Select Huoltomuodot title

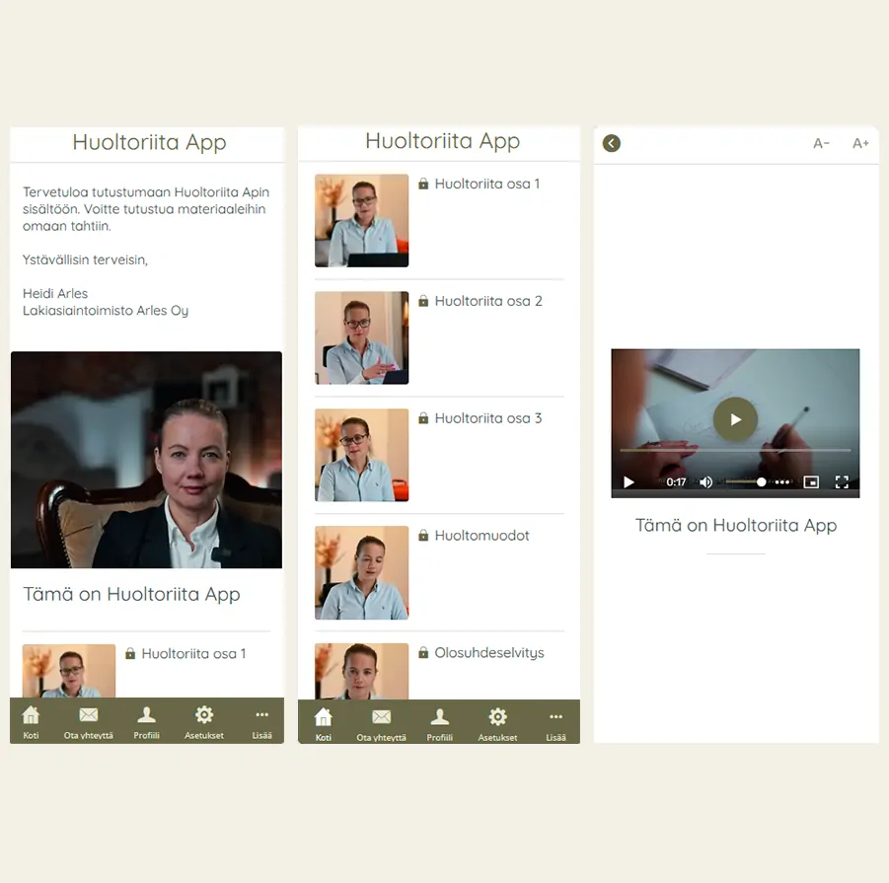[482, 536]
